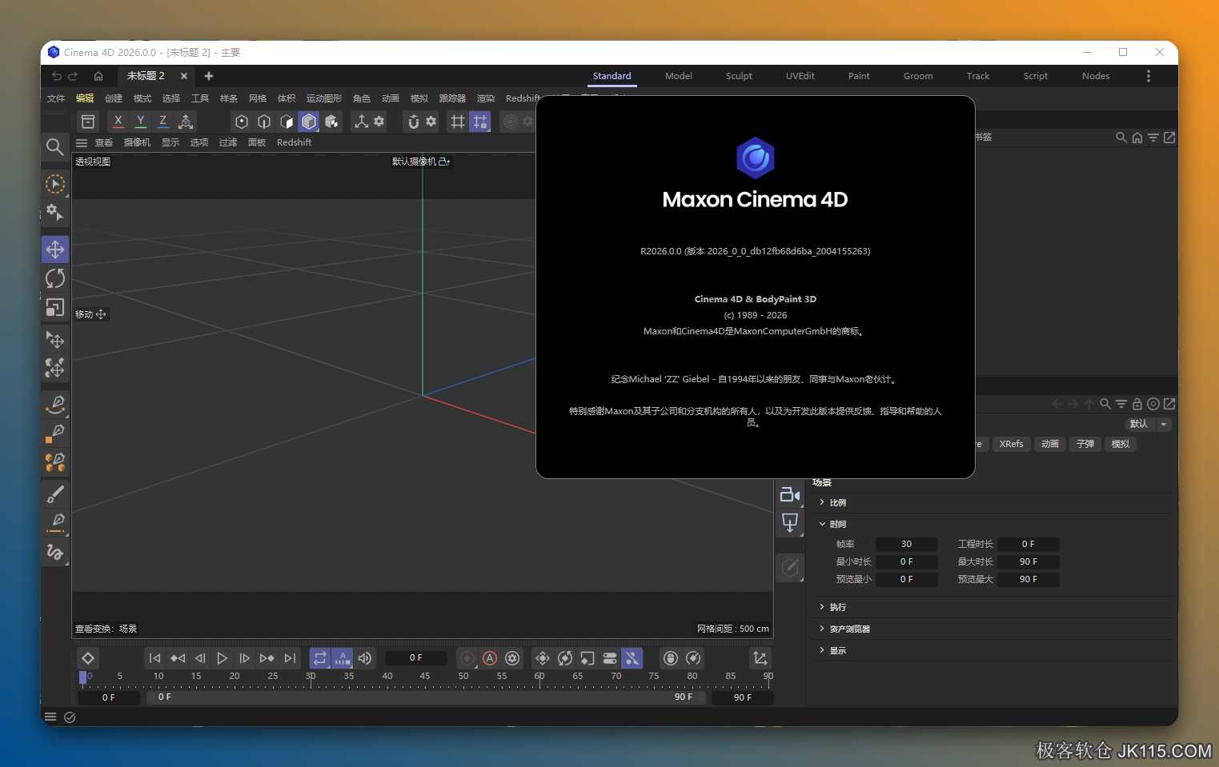Toggle the highlighted locked workplane icon
Viewport: 1219px width, 767px height.
(x=480, y=122)
